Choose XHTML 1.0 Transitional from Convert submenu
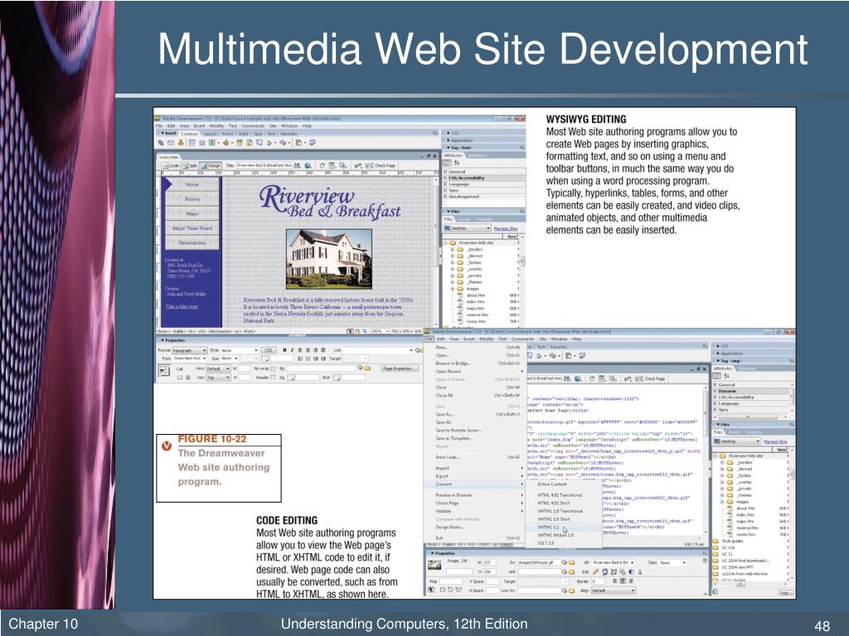The width and height of the screenshot is (849, 636). pos(560,510)
